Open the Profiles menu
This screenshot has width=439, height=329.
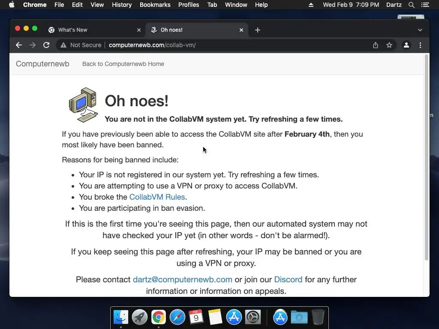(x=189, y=5)
